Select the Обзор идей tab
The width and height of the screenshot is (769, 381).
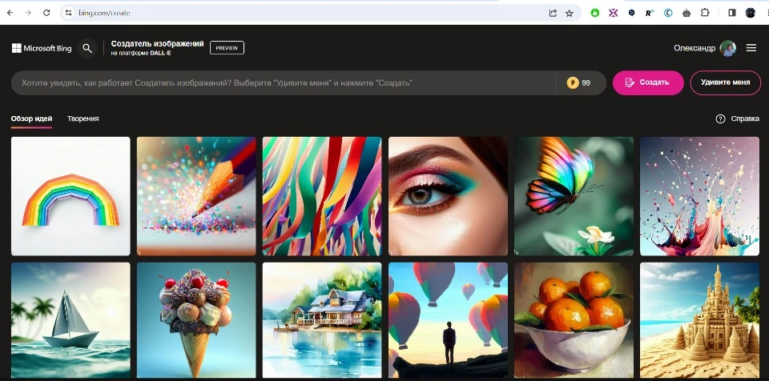[31, 118]
